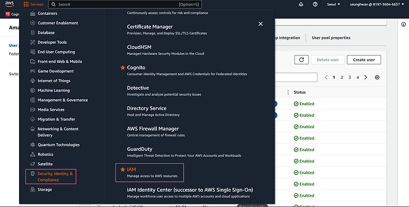Click the Create user button
Viewport: 409px width, 207px height.
364,60
